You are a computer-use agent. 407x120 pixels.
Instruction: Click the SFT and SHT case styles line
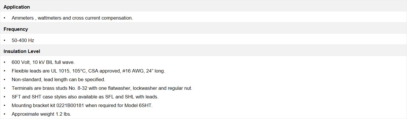[85, 97]
